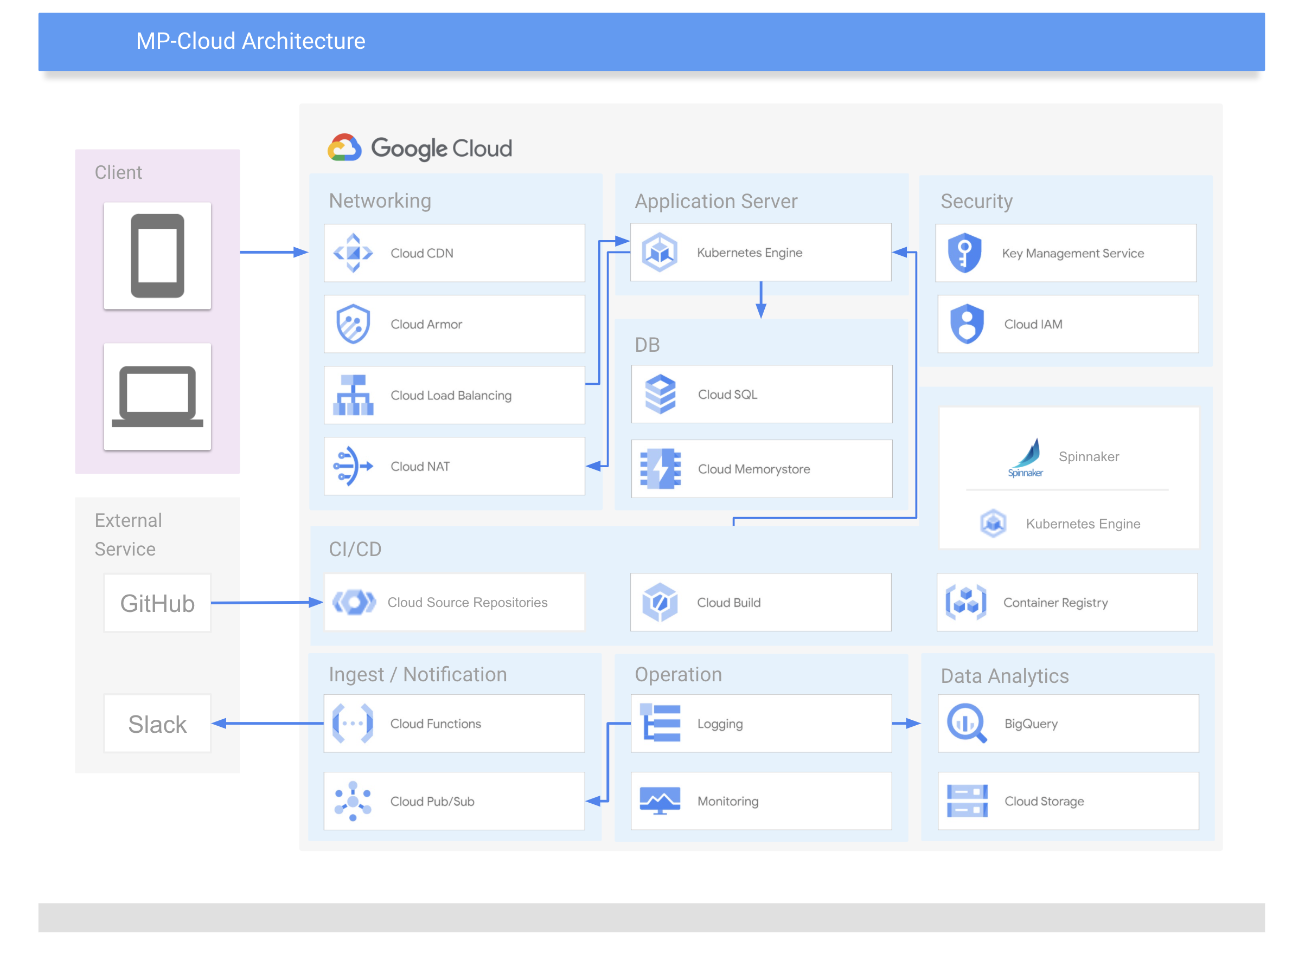Click the DB section heading

click(x=647, y=345)
